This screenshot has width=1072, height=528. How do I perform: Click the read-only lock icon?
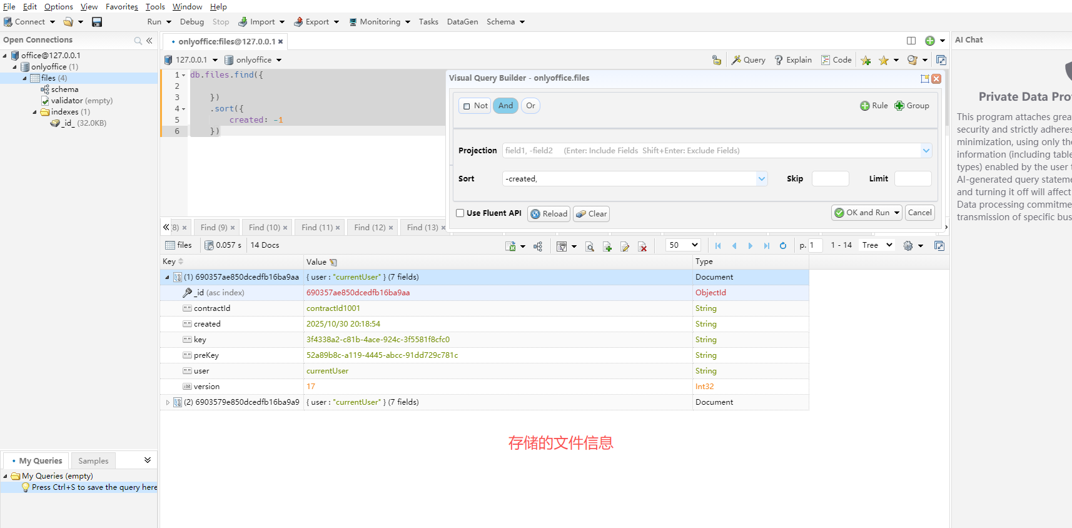717,60
